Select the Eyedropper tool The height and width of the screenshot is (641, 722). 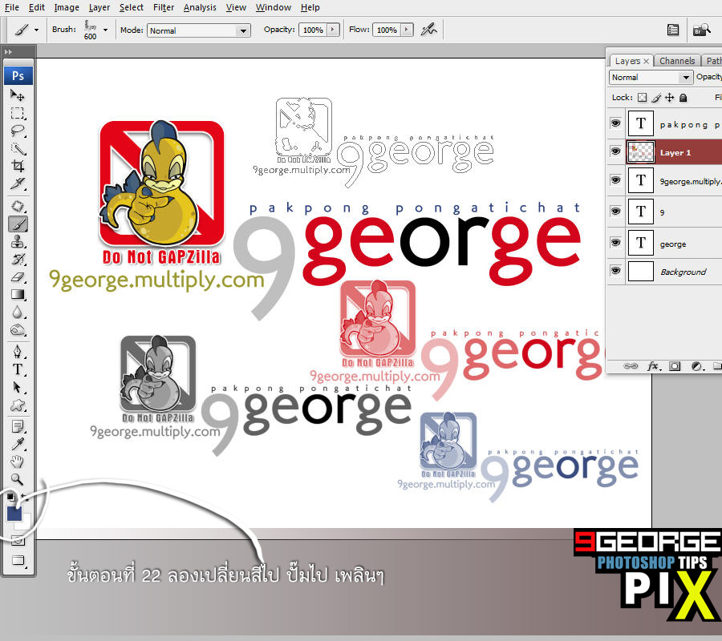click(x=18, y=444)
